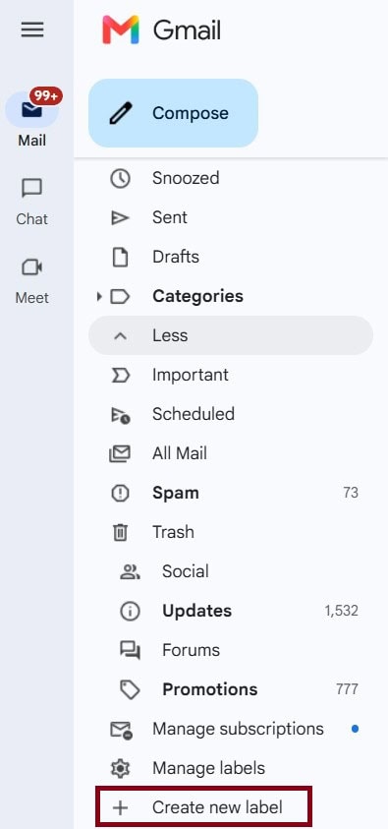Click the Mail label text
388x829 pixels.
(x=31, y=141)
